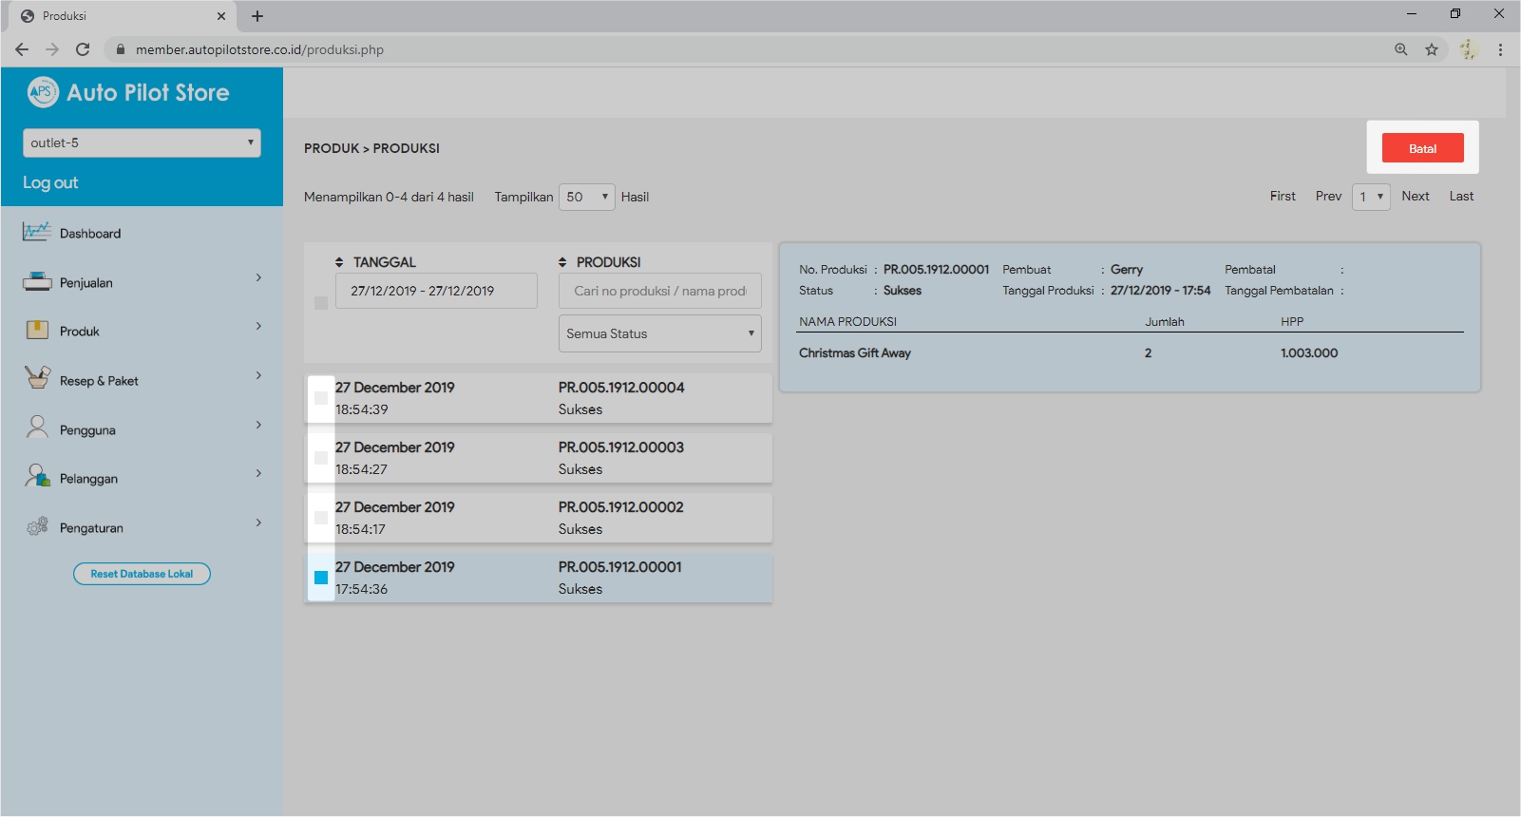Click the Pelanggan customer icon
This screenshot has width=1521, height=817.
[x=37, y=476]
